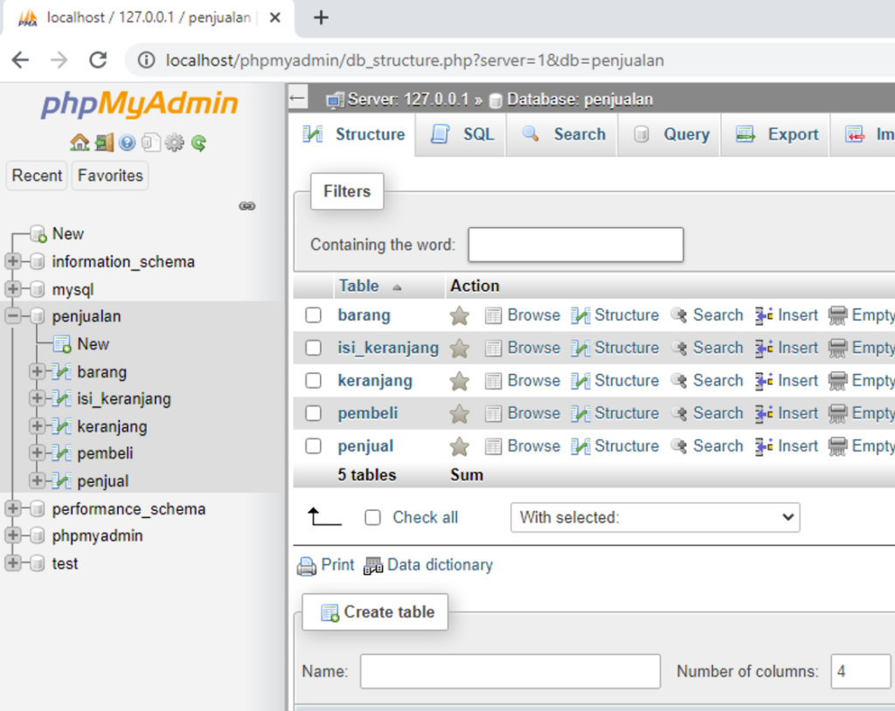The width and height of the screenshot is (895, 711).
Task: Go back in browser history
Action: tap(21, 60)
